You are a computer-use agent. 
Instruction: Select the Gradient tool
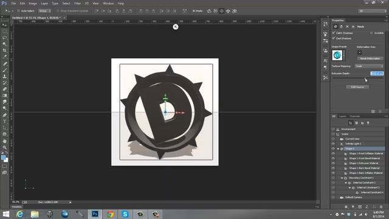click(x=4, y=96)
